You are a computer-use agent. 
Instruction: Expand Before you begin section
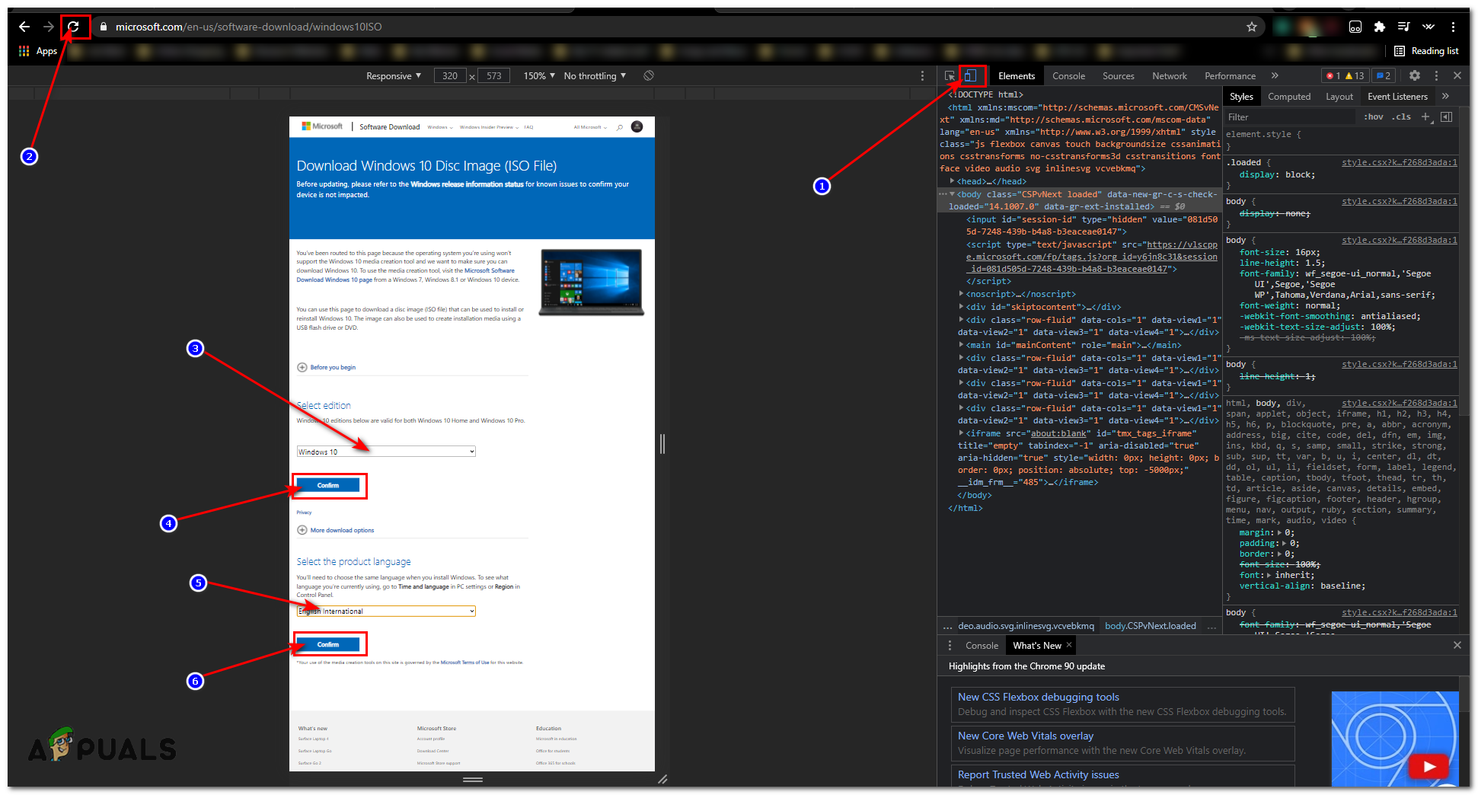click(327, 367)
